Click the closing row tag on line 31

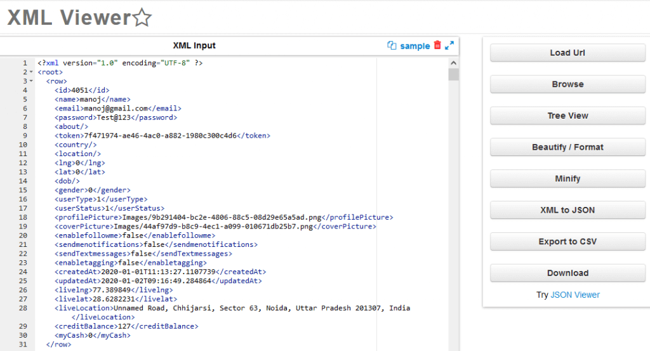click(x=58, y=345)
